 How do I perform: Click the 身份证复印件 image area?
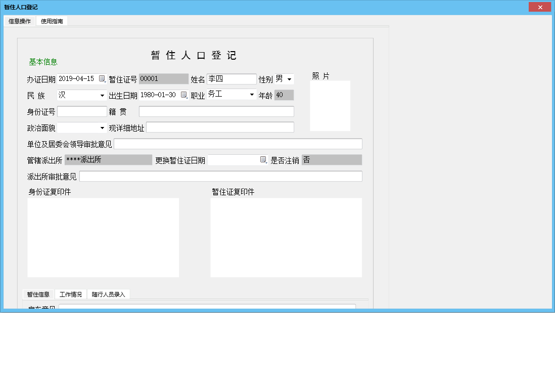pyautogui.click(x=103, y=237)
